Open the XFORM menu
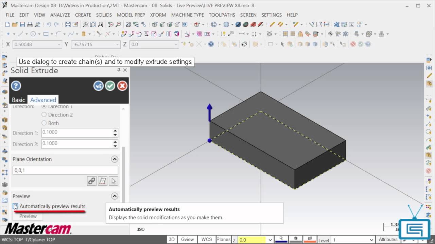This screenshot has height=244, width=435. (158, 15)
